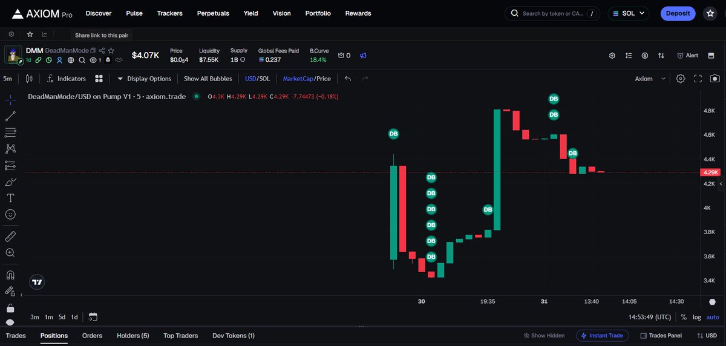
Task: Enter fullscreen chart mode
Action: 698,79
